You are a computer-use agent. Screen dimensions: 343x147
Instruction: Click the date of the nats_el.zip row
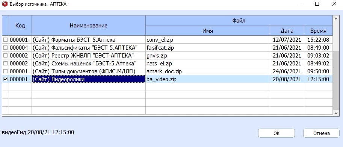(287, 64)
